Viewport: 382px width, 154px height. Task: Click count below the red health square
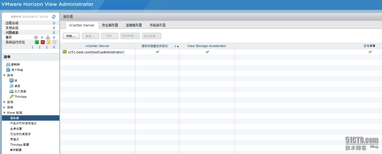[40, 47]
